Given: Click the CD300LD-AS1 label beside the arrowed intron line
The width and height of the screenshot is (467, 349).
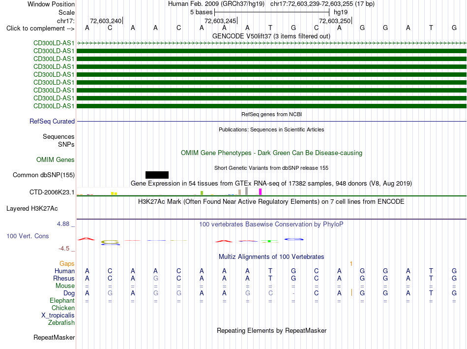Looking at the screenshot, I should [x=54, y=43].
